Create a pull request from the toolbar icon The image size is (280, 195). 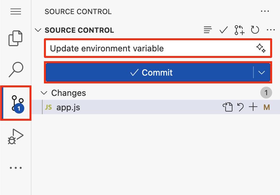239,30
